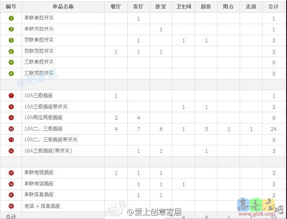Click 餐厅 value 1 in 单联电视插座 row
The width and height of the screenshot is (287, 219).
(116, 173)
